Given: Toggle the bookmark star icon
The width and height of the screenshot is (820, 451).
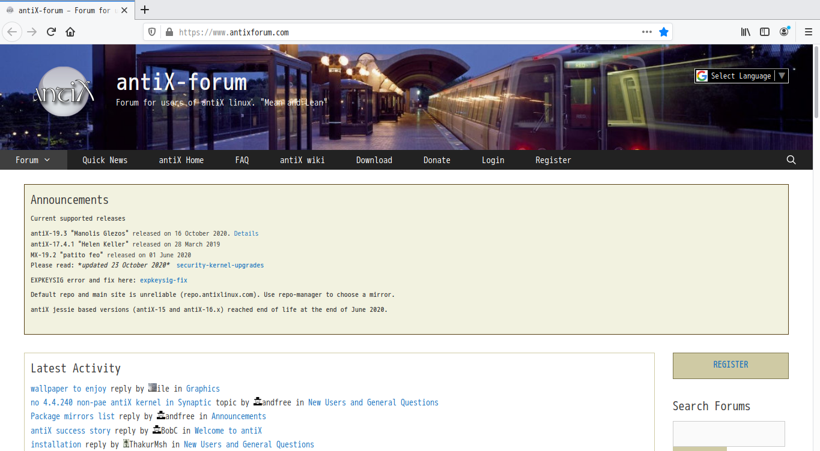Looking at the screenshot, I should pyautogui.click(x=664, y=32).
